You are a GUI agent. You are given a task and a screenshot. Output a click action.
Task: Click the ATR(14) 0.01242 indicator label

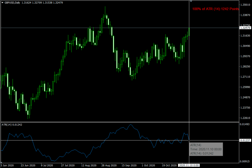(x=12, y=125)
